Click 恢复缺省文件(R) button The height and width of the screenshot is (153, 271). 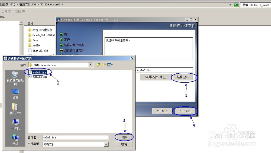[156, 77]
